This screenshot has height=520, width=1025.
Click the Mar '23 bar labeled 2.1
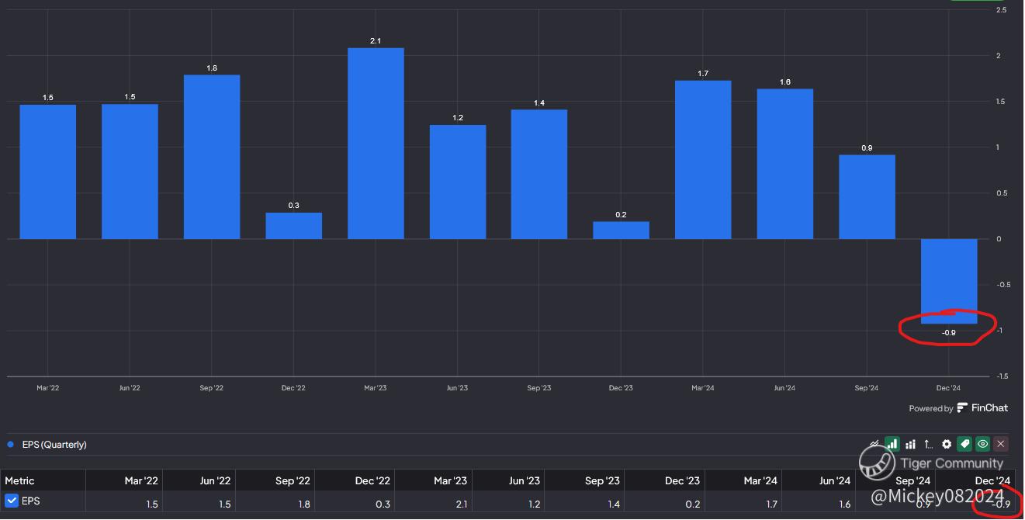[x=376, y=144]
